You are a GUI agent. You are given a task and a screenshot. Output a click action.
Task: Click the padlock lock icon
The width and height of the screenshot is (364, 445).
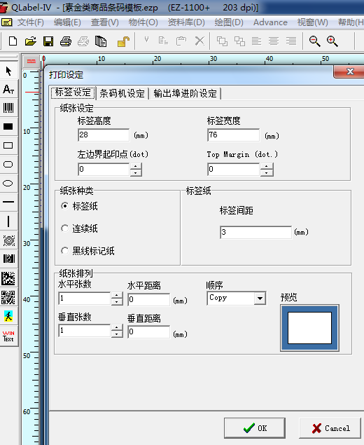coord(123,41)
